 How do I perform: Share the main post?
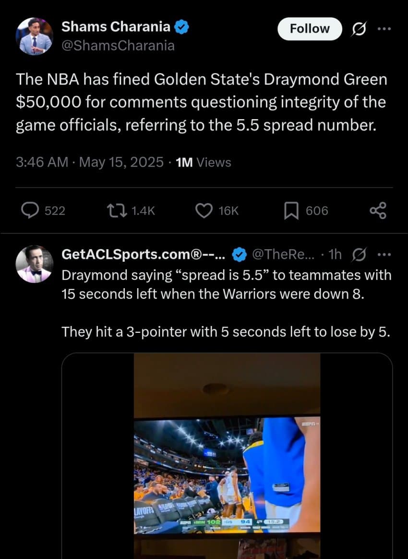coord(377,210)
